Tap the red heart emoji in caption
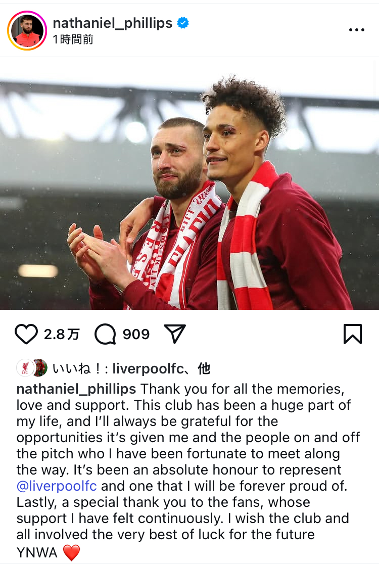The width and height of the screenshot is (379, 566). (x=71, y=552)
